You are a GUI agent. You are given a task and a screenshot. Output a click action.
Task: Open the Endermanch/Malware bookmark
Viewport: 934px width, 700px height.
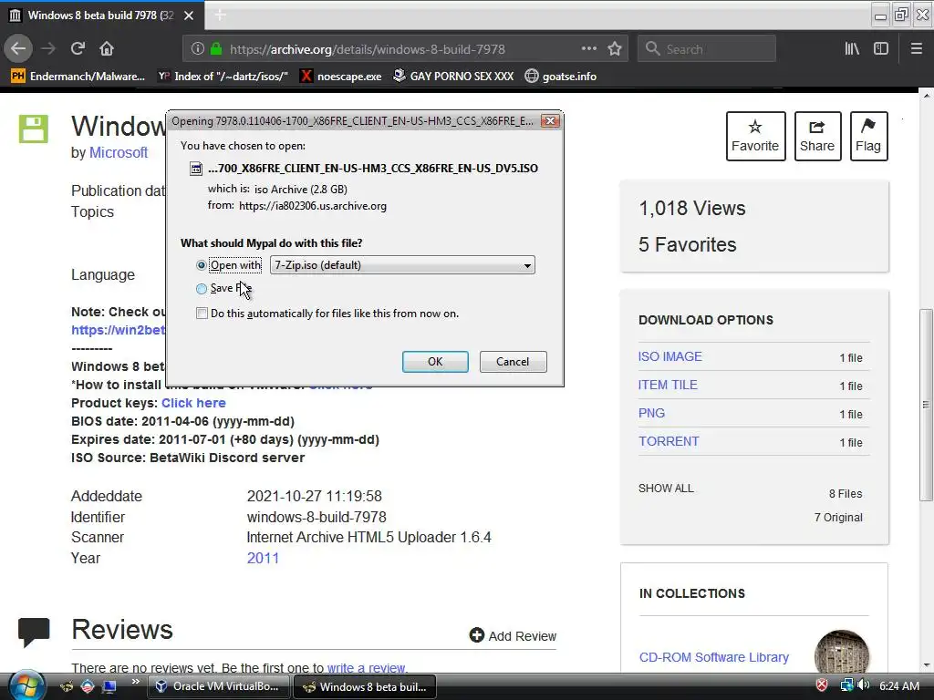78,77
